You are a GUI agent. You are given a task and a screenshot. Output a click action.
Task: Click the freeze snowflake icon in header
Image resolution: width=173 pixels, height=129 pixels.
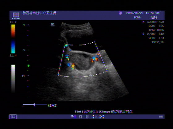120,13
